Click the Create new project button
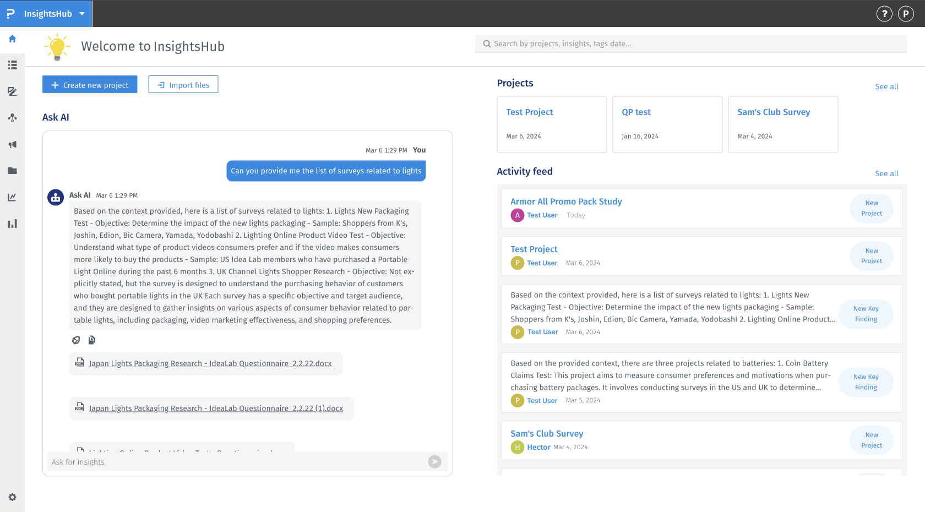925x512 pixels. tap(90, 85)
